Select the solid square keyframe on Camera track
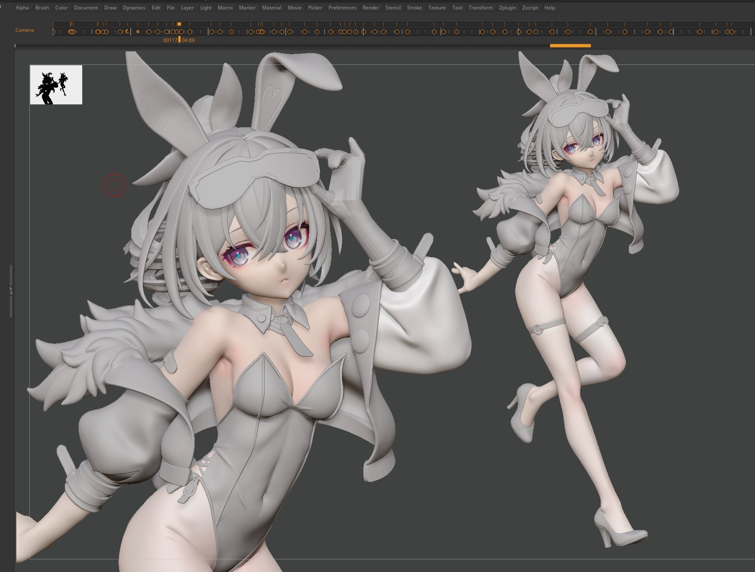This screenshot has width=755, height=572. (138, 31)
